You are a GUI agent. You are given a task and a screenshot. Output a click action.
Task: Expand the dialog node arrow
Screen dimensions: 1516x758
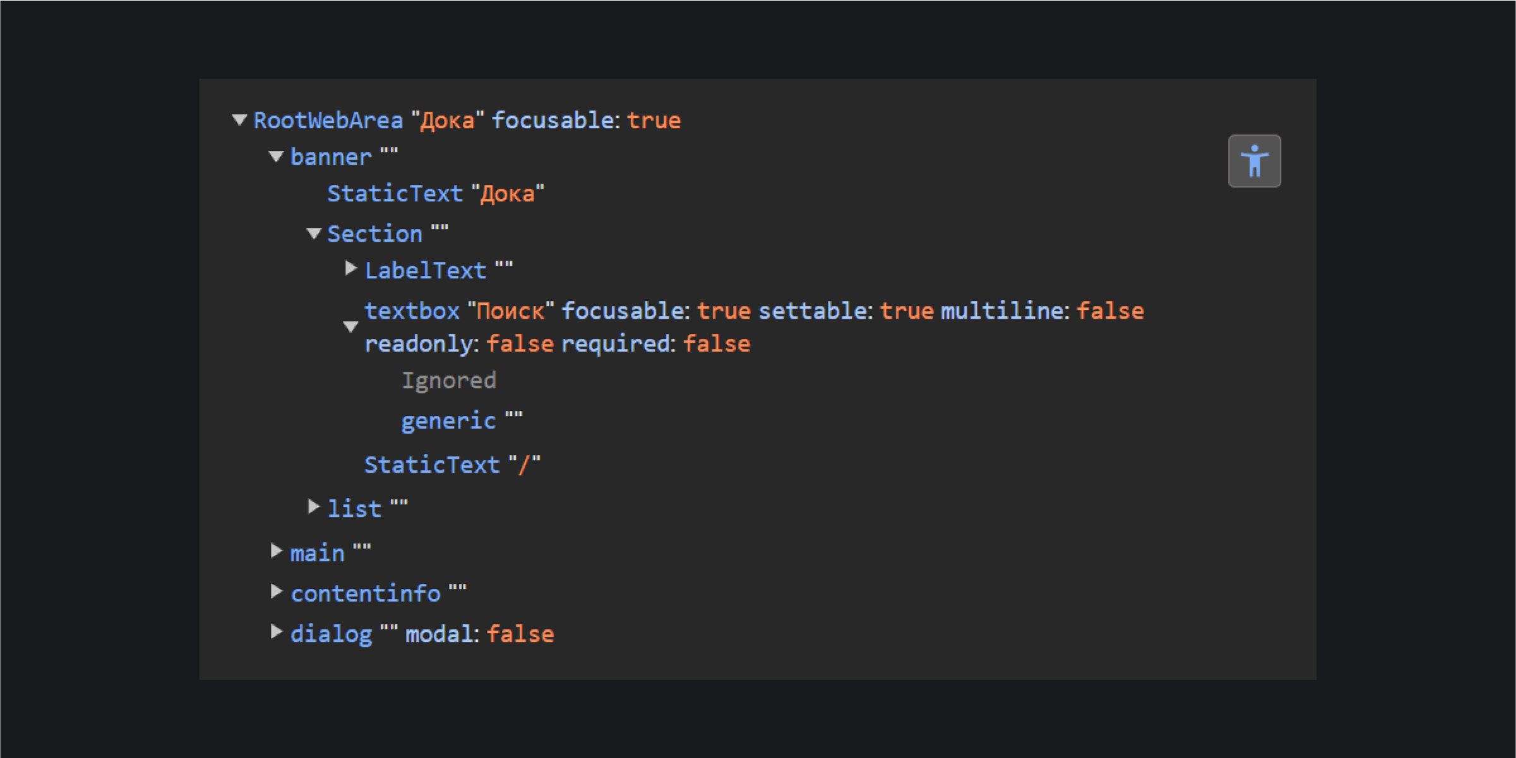pyautogui.click(x=276, y=632)
